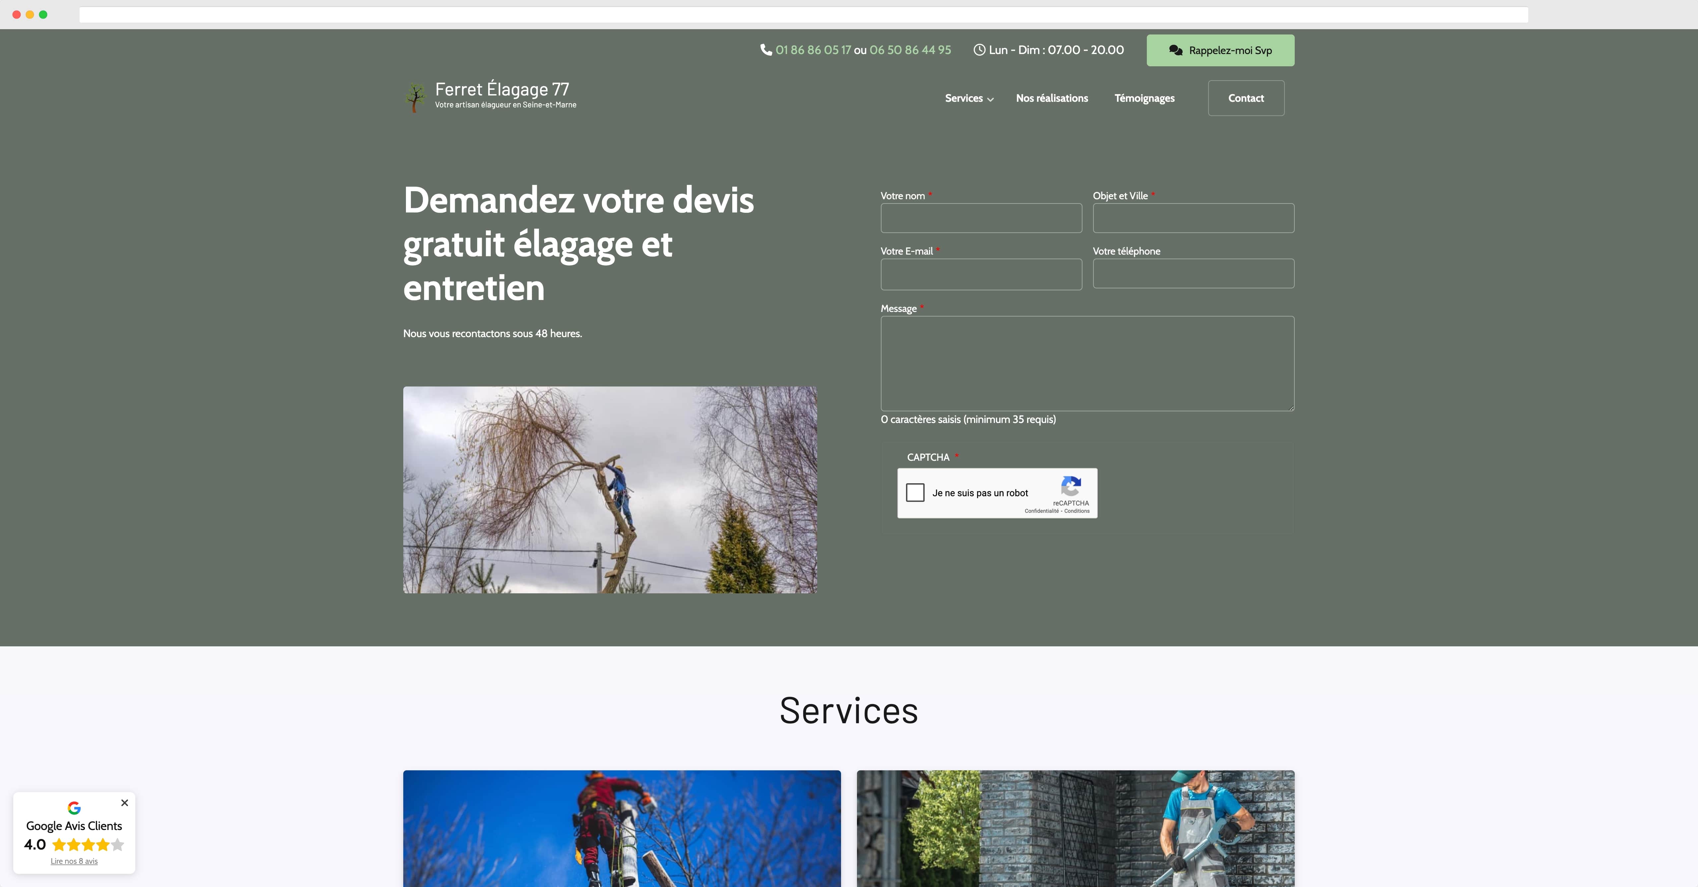The height and width of the screenshot is (887, 1698).
Task: Click the Ferret Élagage tree logo
Action: click(x=415, y=97)
